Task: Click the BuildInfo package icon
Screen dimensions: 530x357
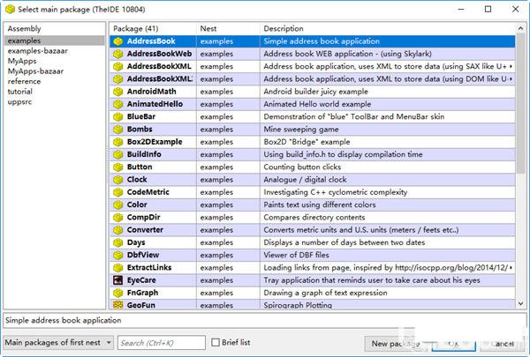Action: pyautogui.click(x=118, y=154)
